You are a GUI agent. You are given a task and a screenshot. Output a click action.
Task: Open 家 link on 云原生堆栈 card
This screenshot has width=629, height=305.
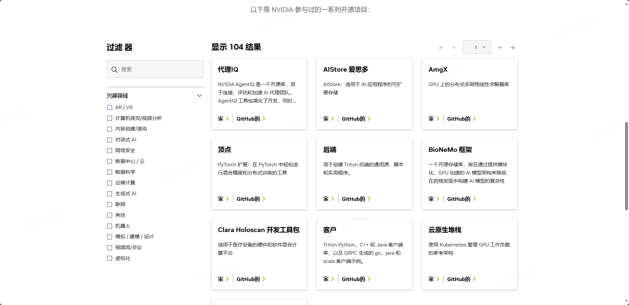pyautogui.click(x=434, y=279)
